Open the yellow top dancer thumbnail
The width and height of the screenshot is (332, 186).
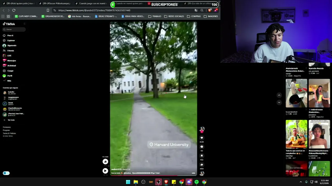[x=319, y=93]
